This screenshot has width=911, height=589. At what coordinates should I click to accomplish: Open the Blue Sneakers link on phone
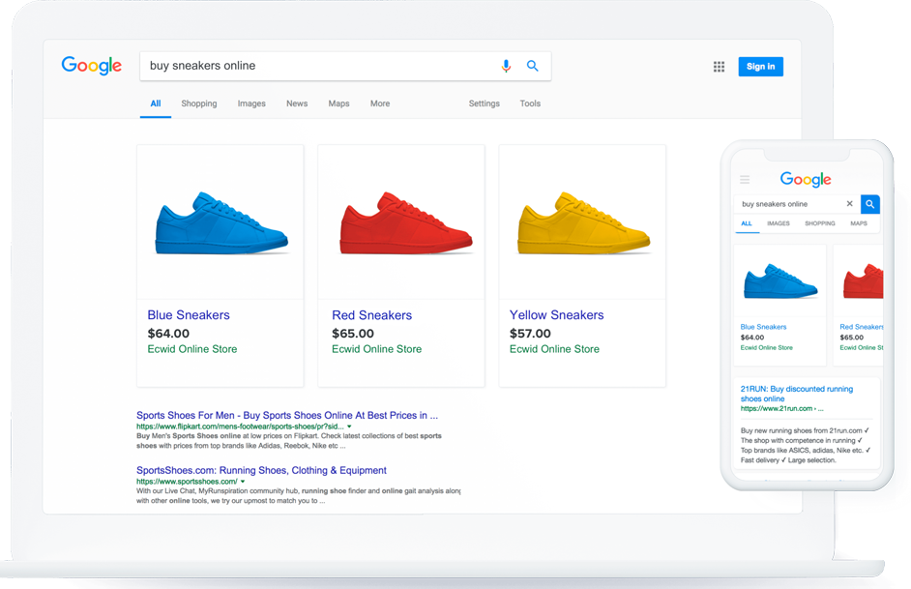pyautogui.click(x=763, y=327)
